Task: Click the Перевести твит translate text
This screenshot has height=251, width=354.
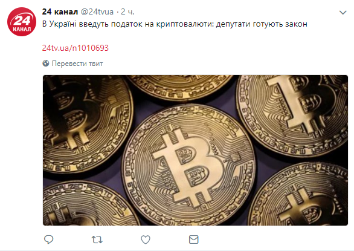Action: (x=77, y=64)
